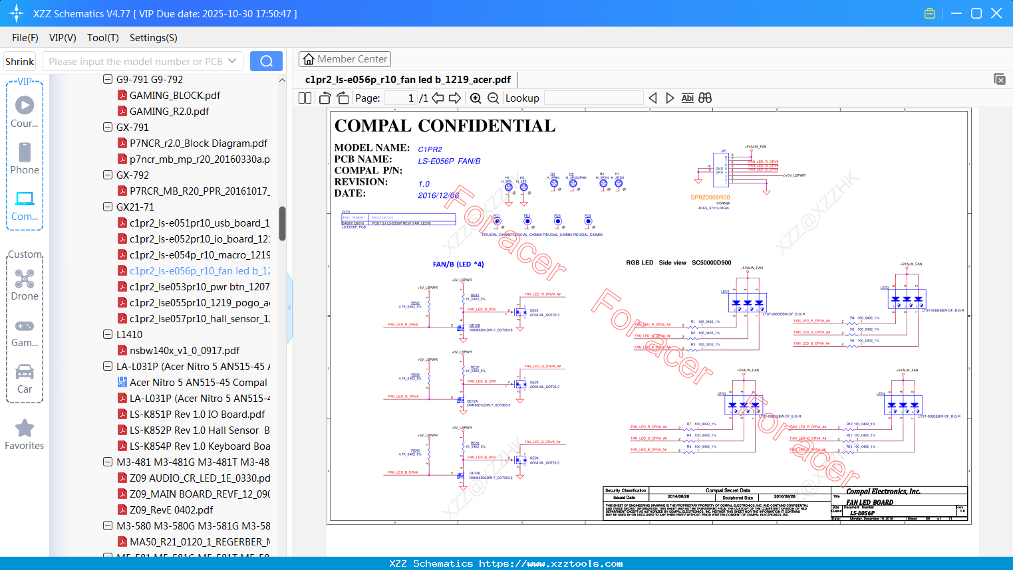This screenshot has width=1013, height=570.
Task: Open P7NCR_r2.0_Block Diagram.pdf
Action: pos(192,143)
